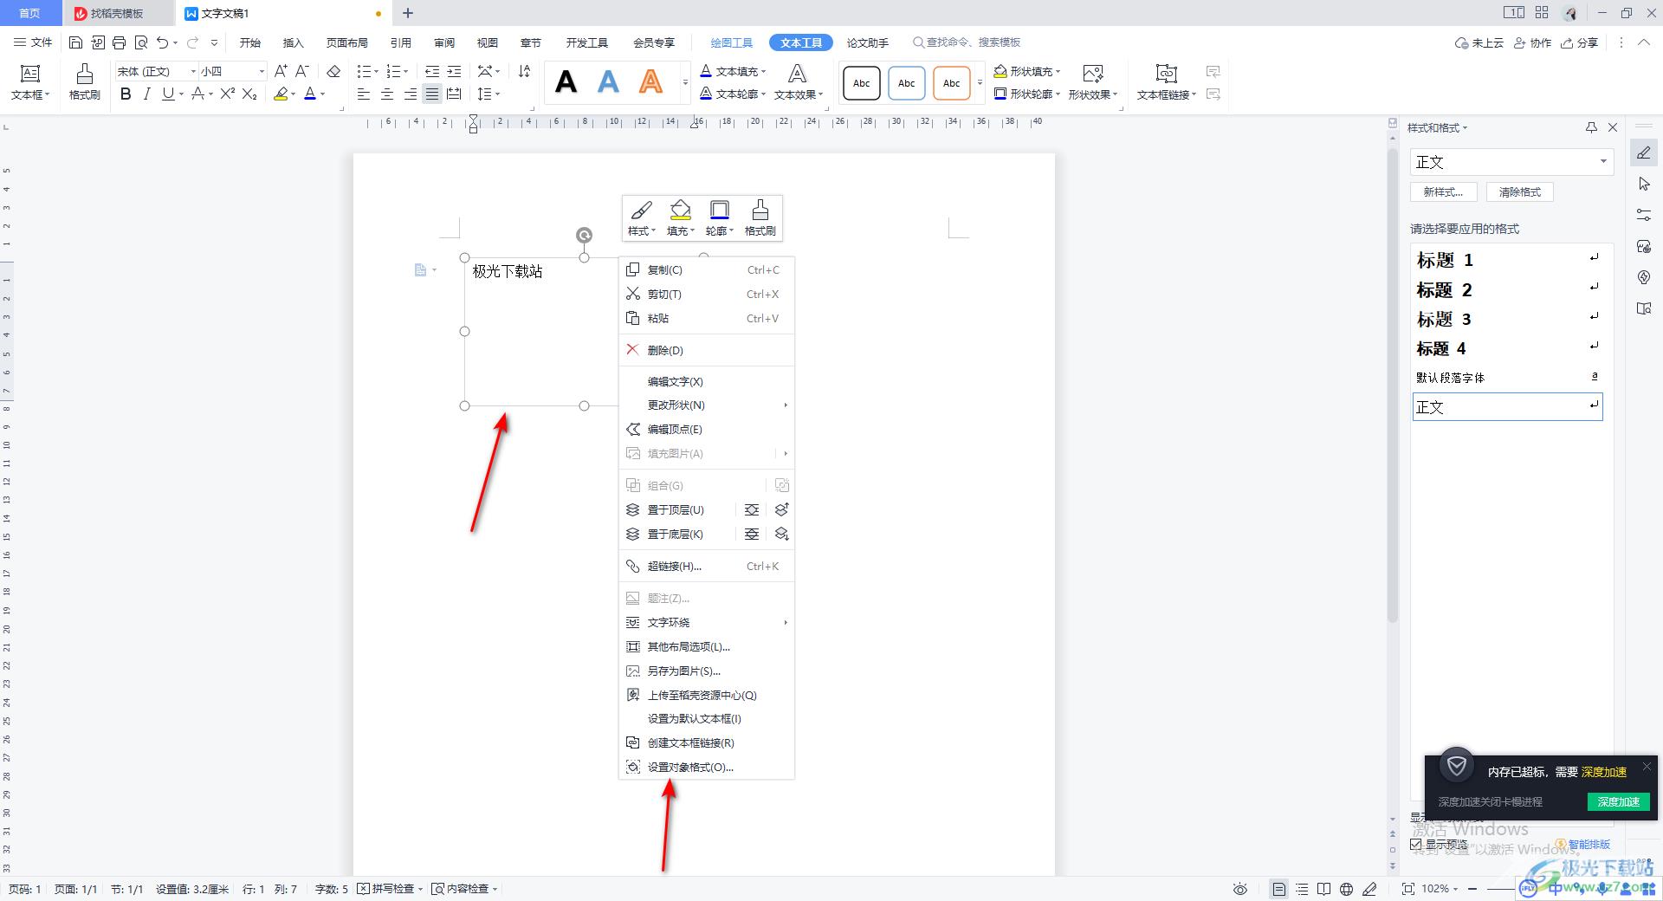
Task: Choose 编辑顶点(E) from context menu
Action: pyautogui.click(x=706, y=429)
